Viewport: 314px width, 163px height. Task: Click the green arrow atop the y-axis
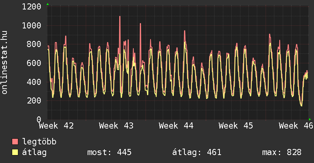(x=47, y=4)
